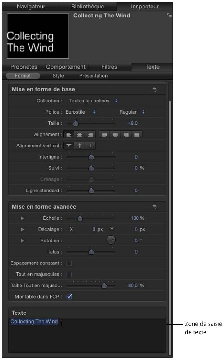Click the Rotation dial
Image resolution: width=224 pixels, height=360 pixels.
point(111,240)
